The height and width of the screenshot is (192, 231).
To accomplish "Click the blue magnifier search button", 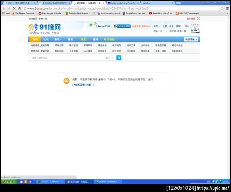I will tap(119, 58).
